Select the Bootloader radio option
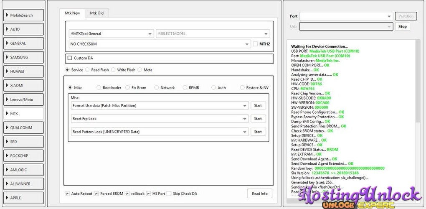This screenshot has width=426, height=209. [x=99, y=88]
